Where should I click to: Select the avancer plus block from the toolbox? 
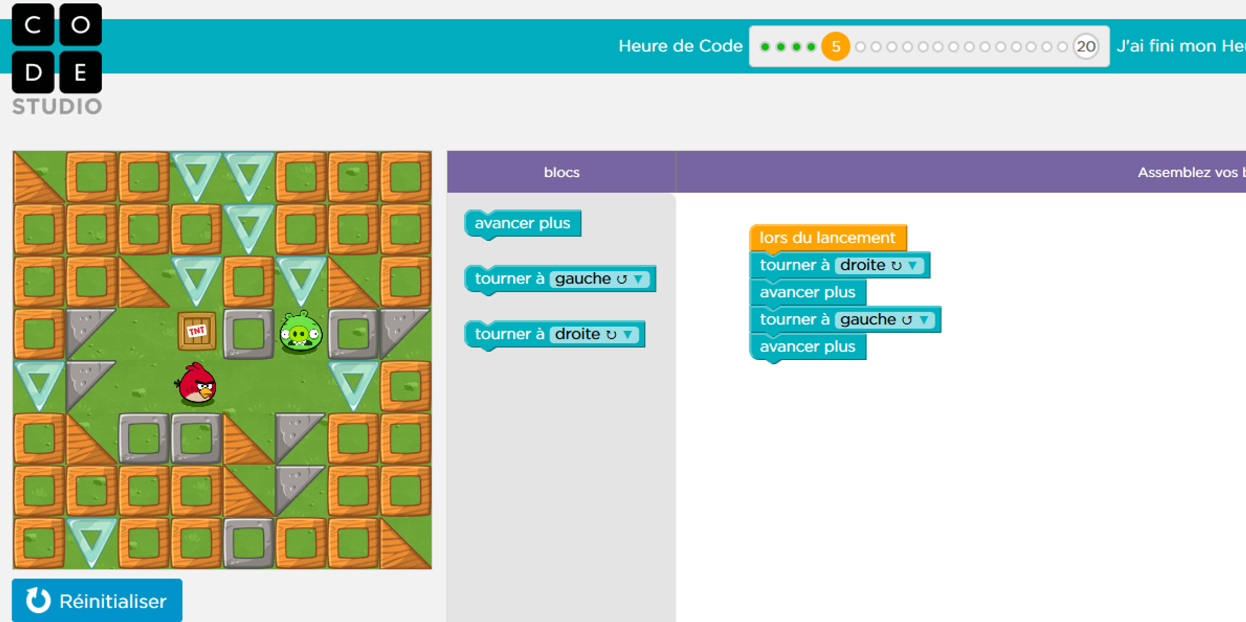coord(521,223)
